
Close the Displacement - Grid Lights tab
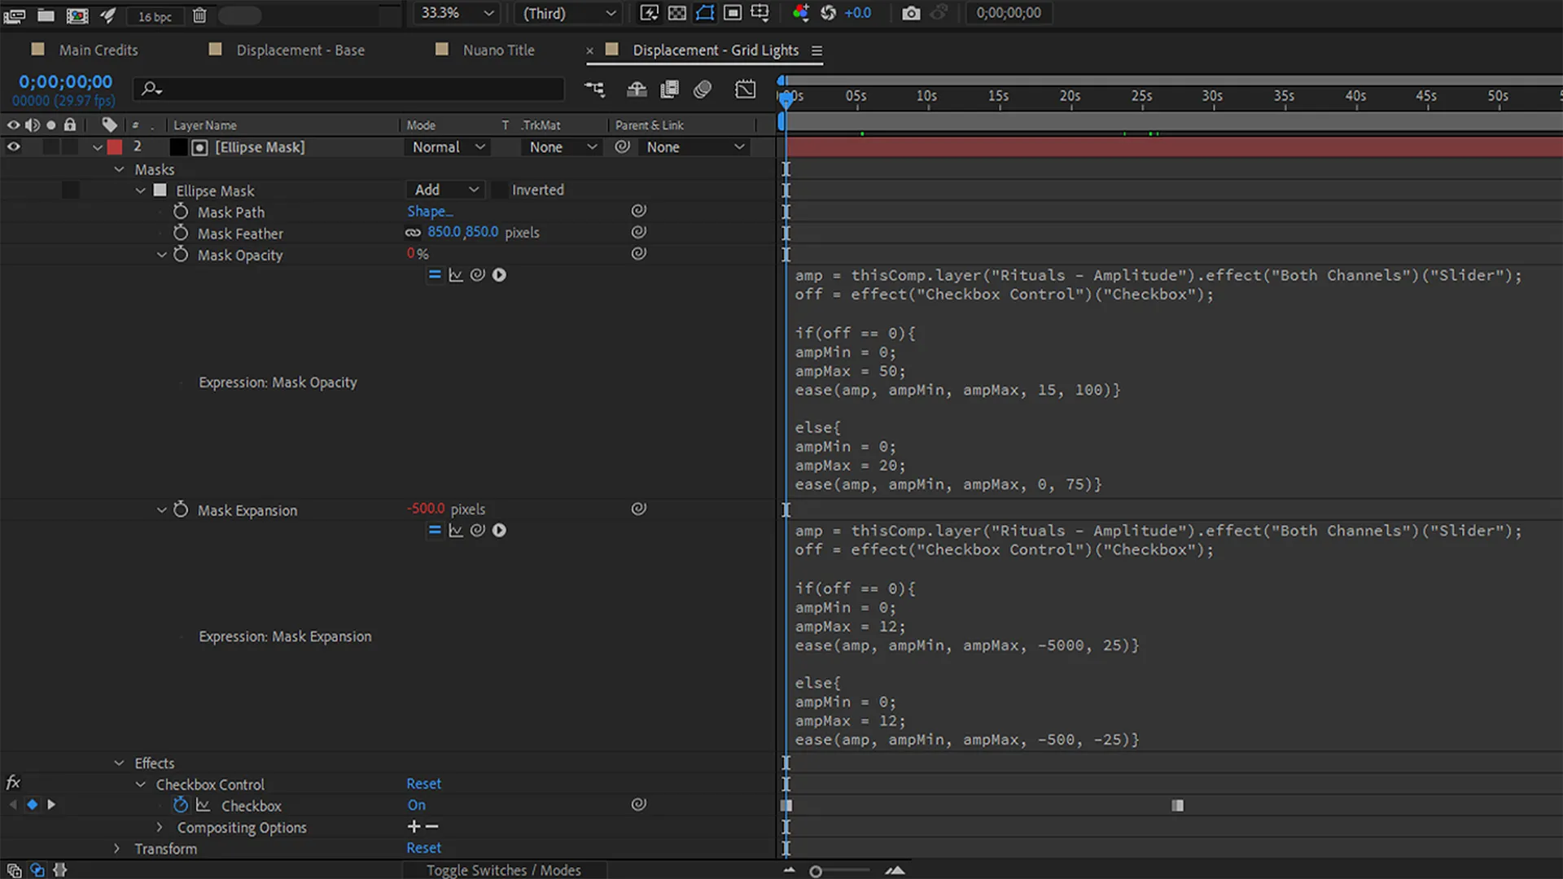tap(589, 50)
